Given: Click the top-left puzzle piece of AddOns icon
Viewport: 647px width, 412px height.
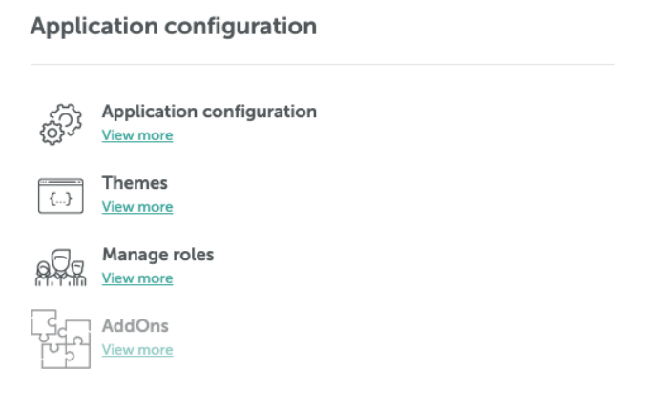Looking at the screenshot, I should click(x=44, y=324).
